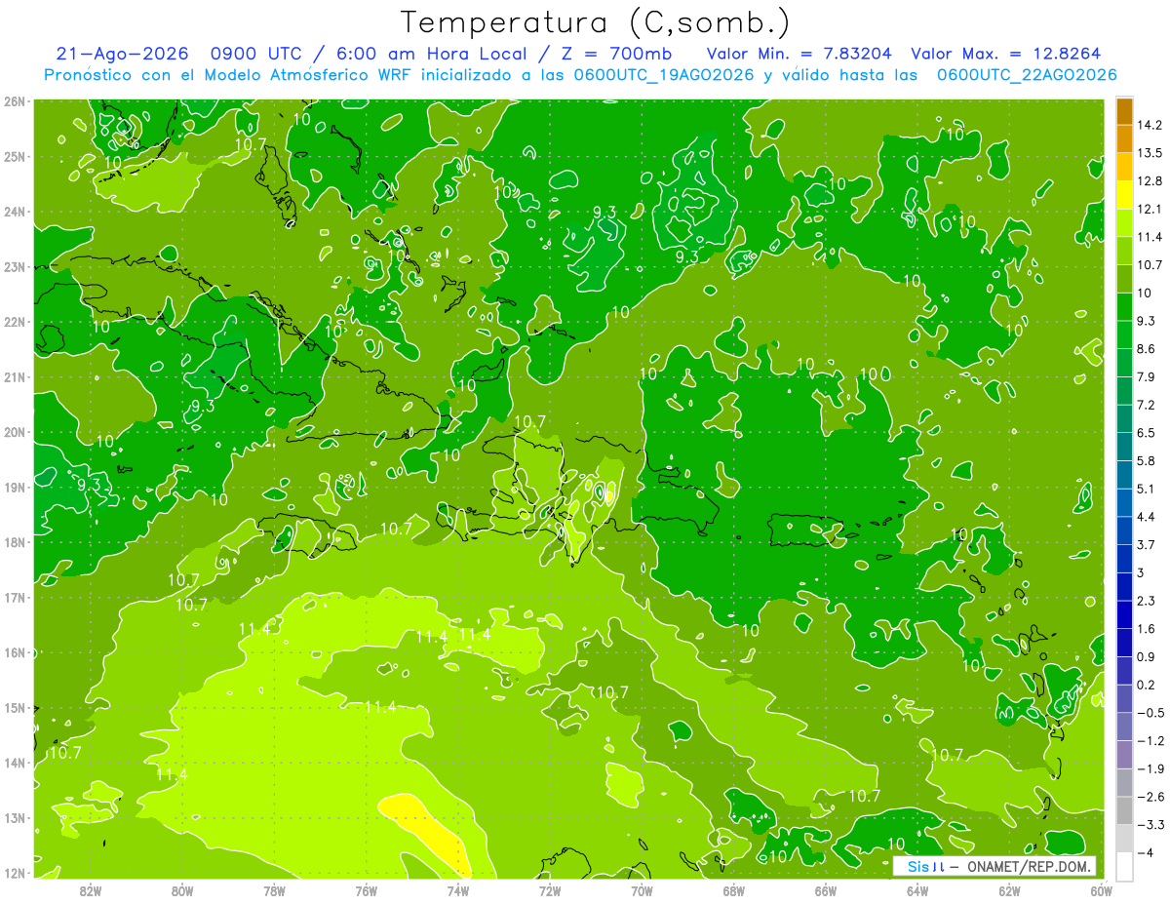Click the legend value '3.7'

point(1147,544)
